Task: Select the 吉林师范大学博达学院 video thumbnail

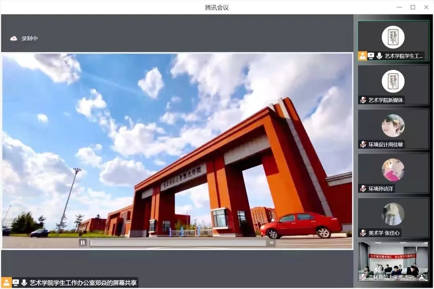Action: pos(393,261)
